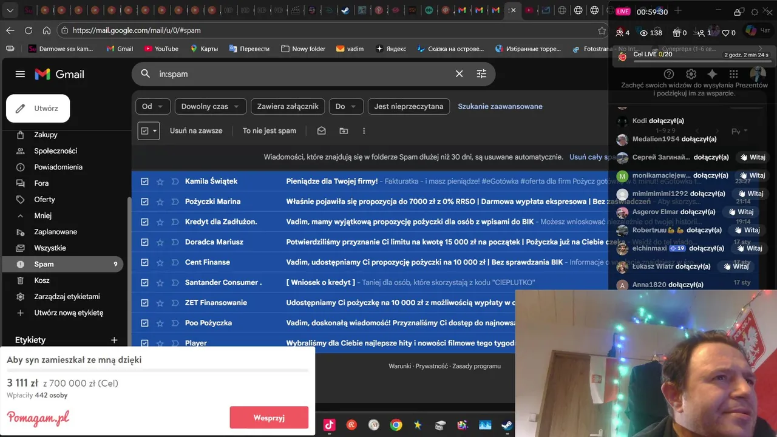Open the Google apps grid icon

[733, 74]
